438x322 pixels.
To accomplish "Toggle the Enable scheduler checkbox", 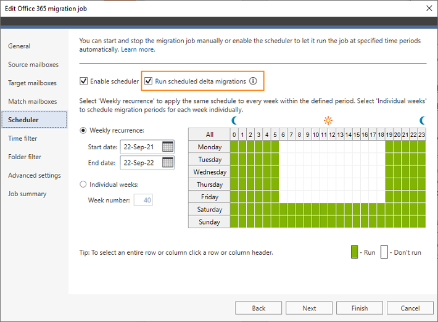I will [83, 81].
